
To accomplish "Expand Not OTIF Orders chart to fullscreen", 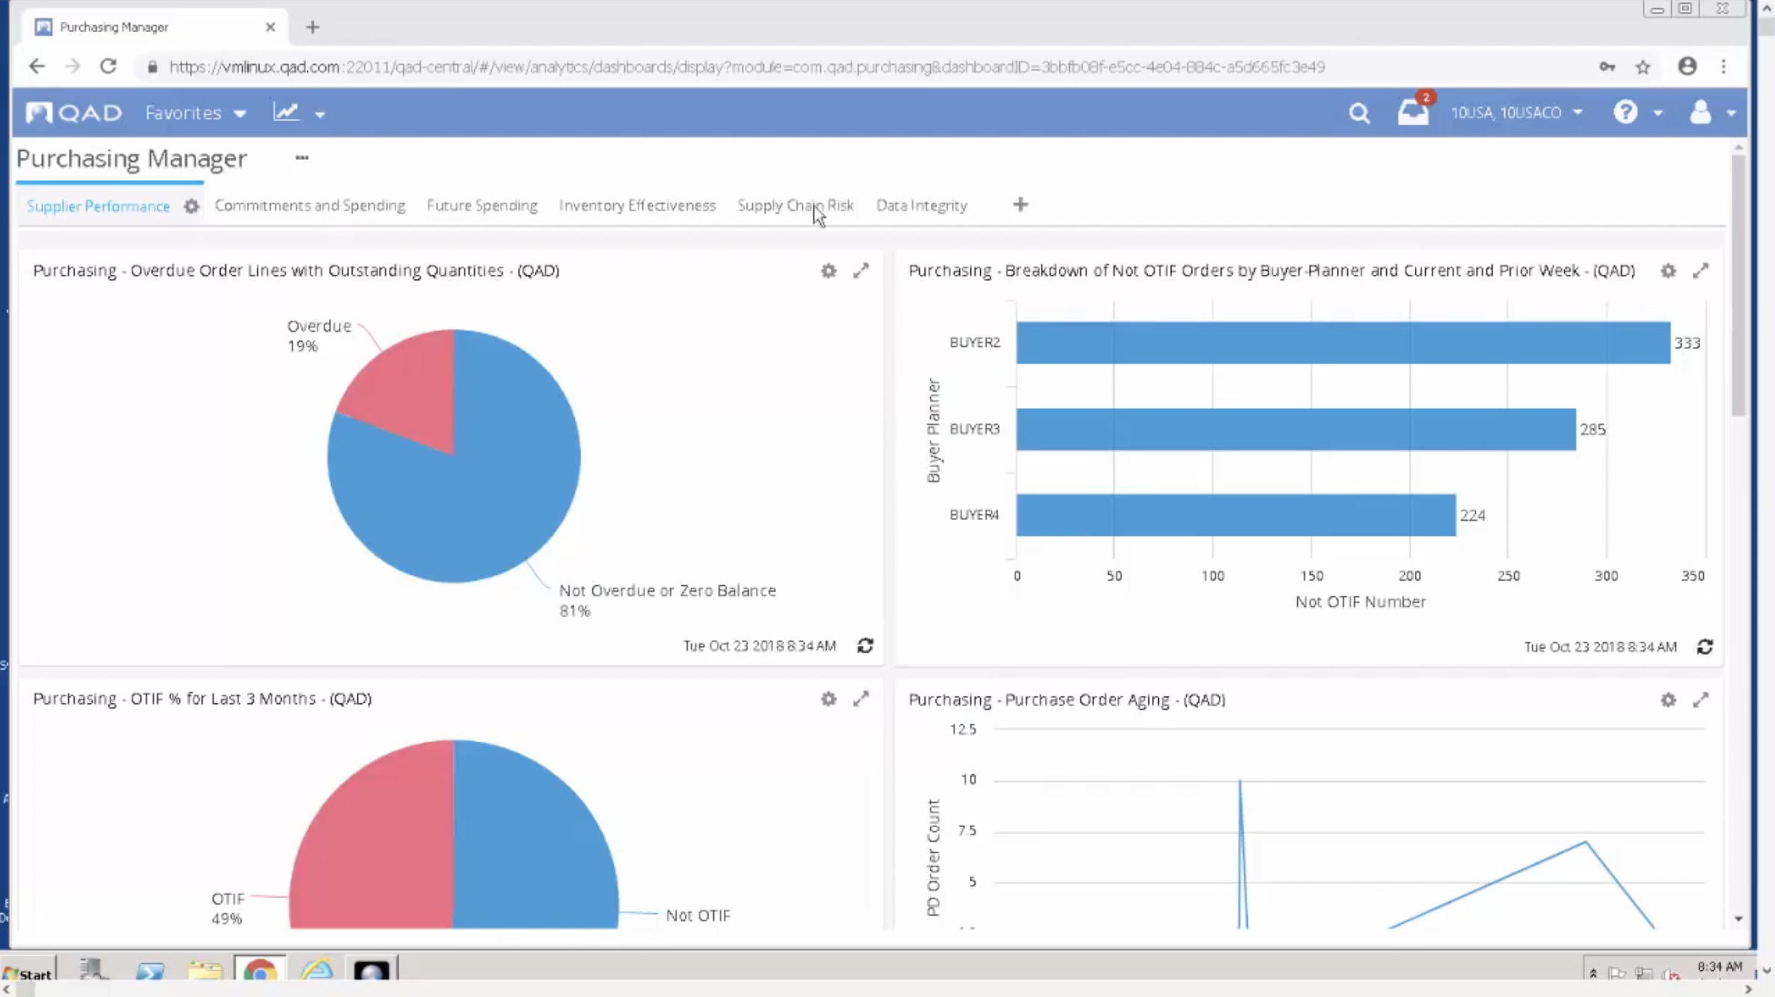I will [x=1702, y=271].
